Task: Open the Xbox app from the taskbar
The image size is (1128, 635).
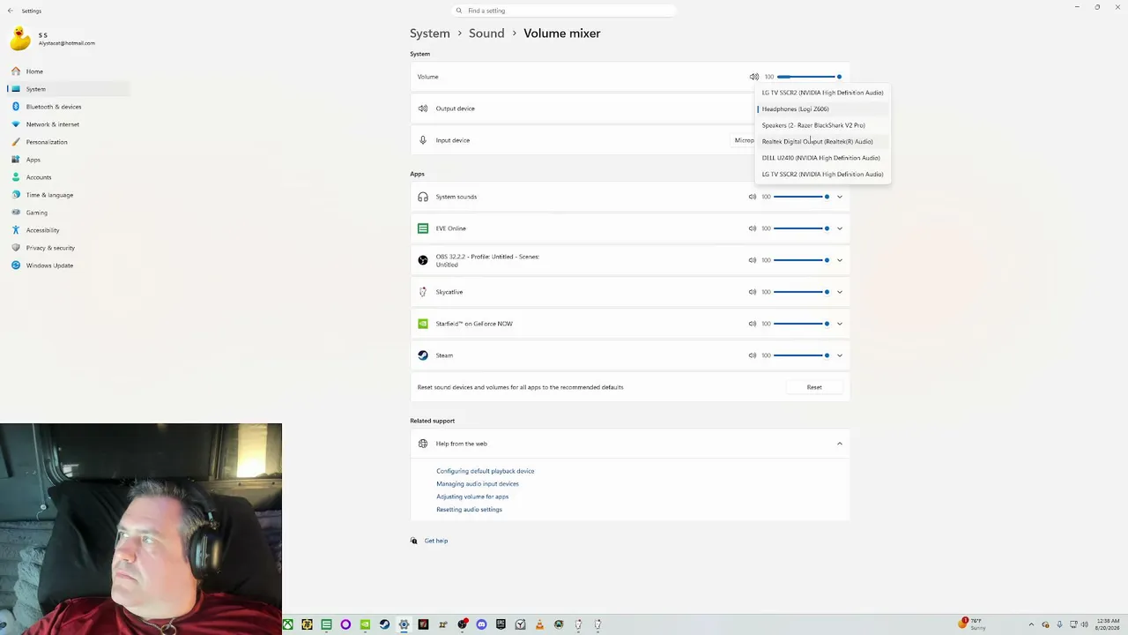Action: (287, 624)
